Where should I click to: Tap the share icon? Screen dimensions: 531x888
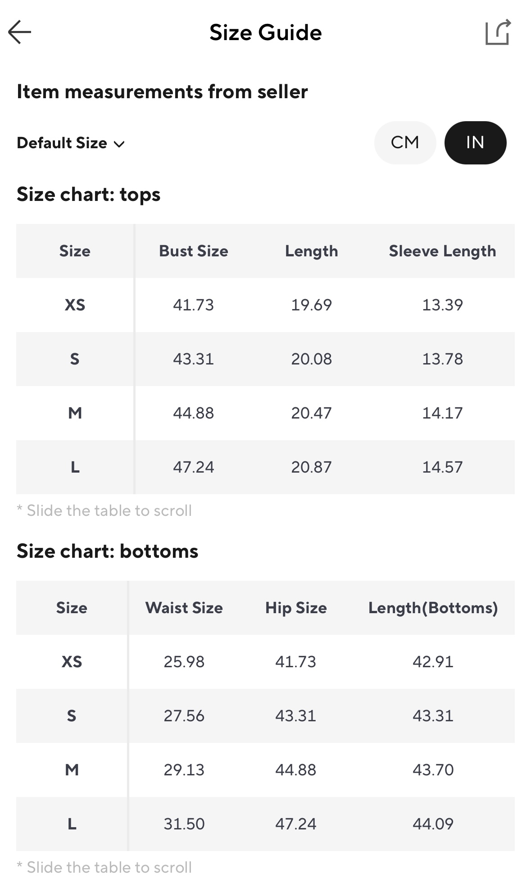point(498,32)
